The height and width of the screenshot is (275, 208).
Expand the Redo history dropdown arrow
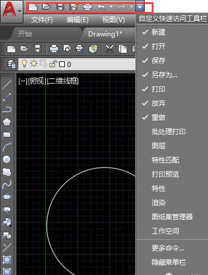pos(131,7)
